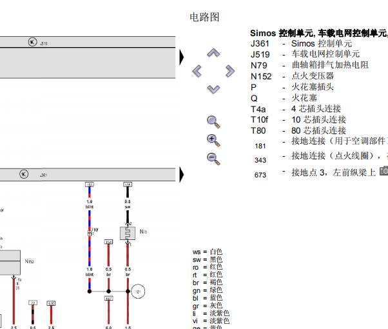Select the N152 ignition transformer block
Screen dimensions: 388x329
click(x=10, y=263)
